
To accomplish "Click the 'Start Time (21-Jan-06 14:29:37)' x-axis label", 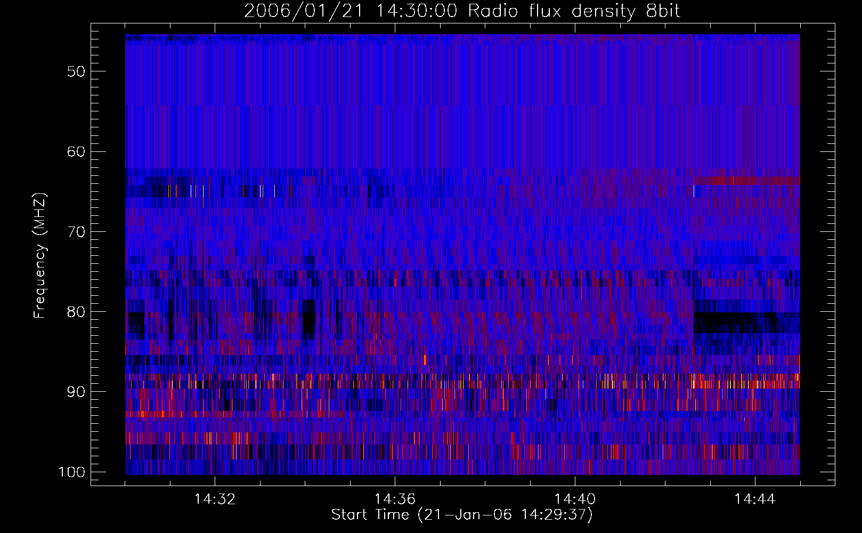I will pyautogui.click(x=462, y=515).
